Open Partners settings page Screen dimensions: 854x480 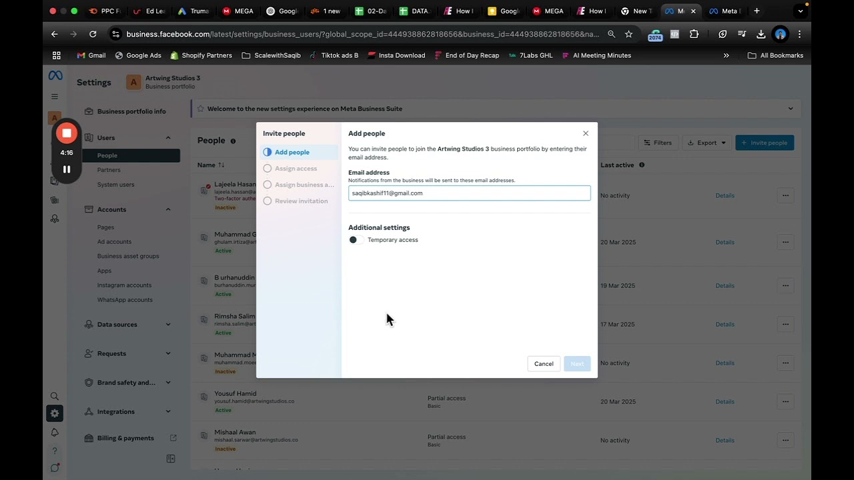click(109, 170)
